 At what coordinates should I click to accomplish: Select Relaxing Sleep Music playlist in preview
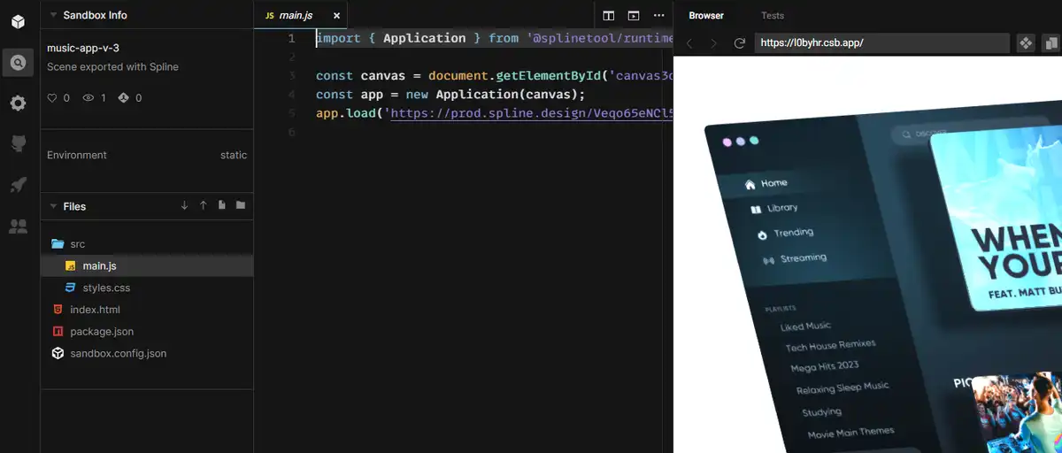point(843,388)
